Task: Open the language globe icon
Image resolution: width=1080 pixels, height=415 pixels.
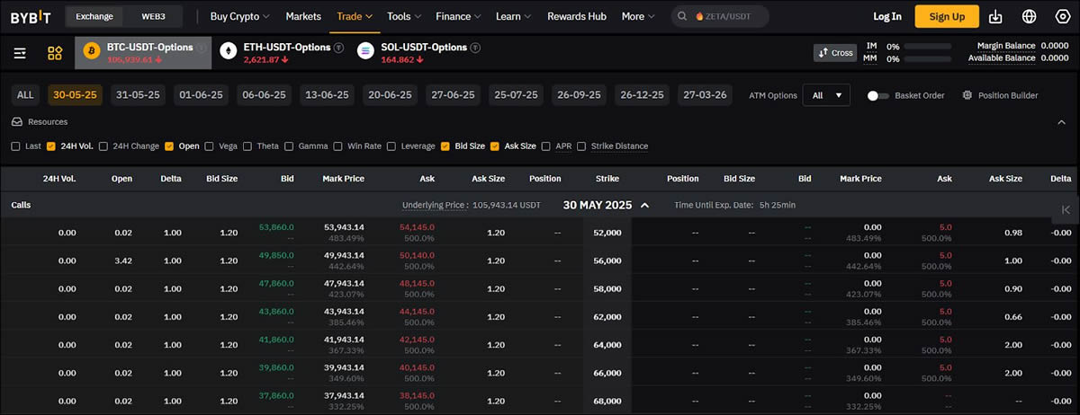Action: click(1030, 16)
